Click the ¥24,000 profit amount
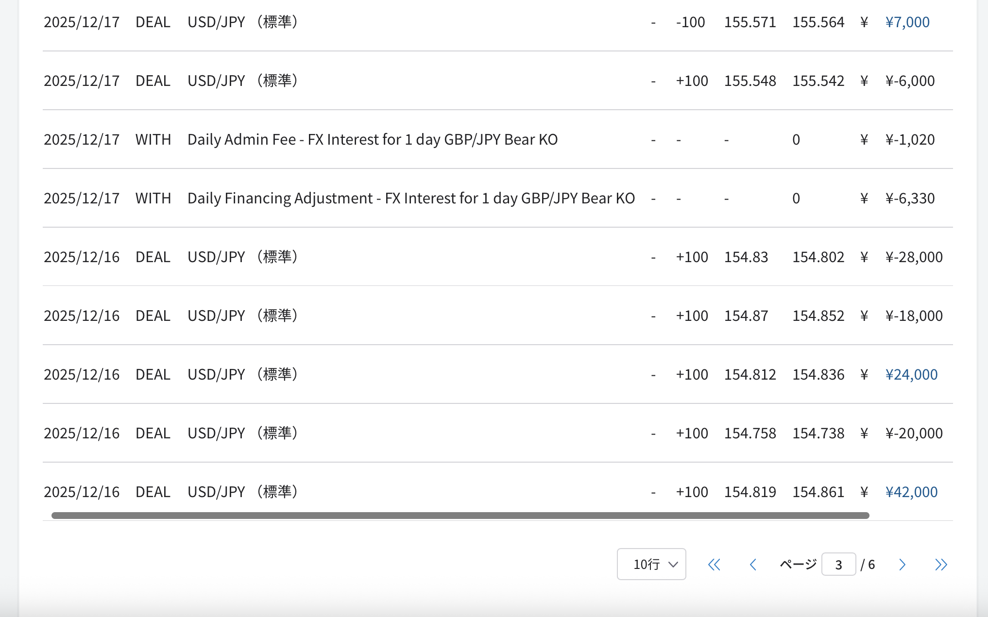Viewport: 988px width, 617px height. coord(911,375)
